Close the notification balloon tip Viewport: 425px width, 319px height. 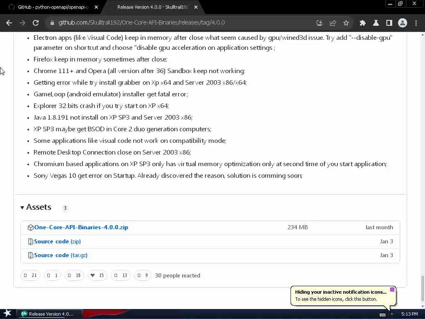pos(392,290)
